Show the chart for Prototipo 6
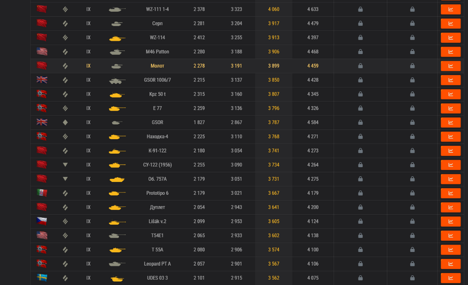 click(x=450, y=193)
